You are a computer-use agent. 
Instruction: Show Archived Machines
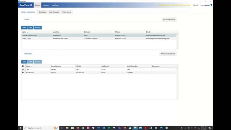[x=168, y=54]
